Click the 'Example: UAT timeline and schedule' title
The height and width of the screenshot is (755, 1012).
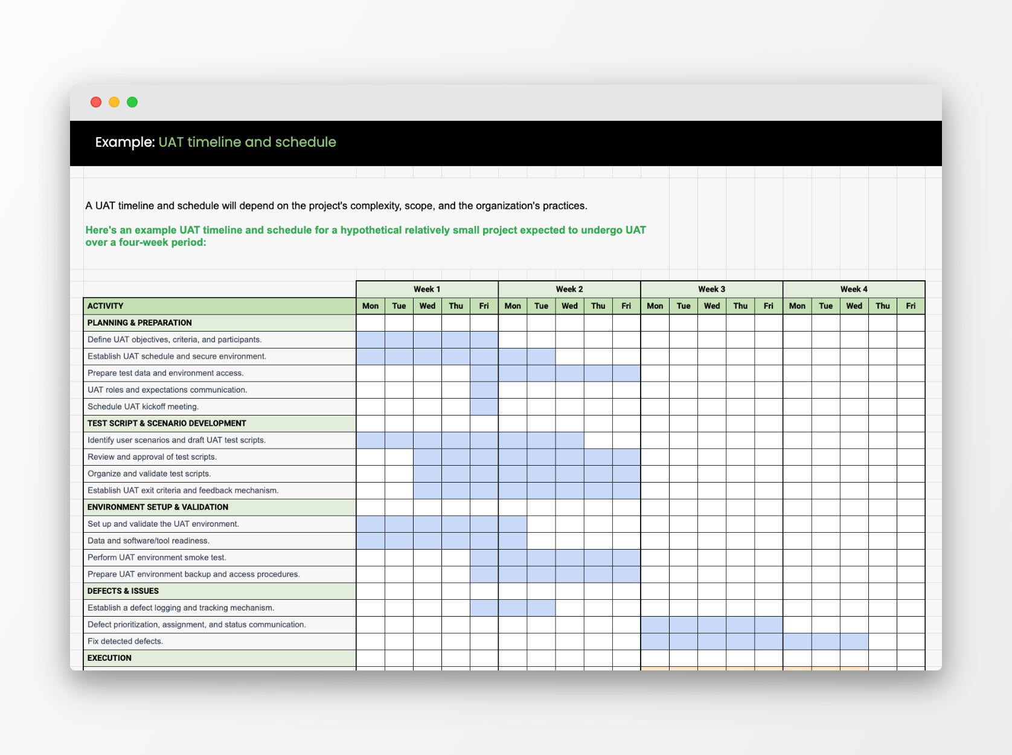[x=216, y=143]
